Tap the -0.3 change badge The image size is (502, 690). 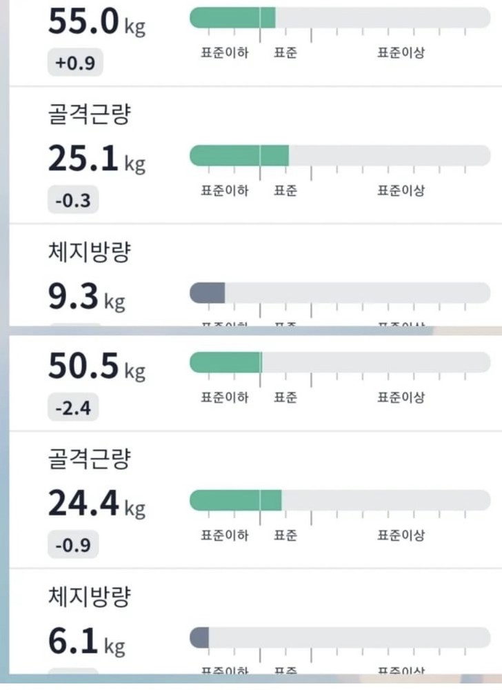(74, 201)
